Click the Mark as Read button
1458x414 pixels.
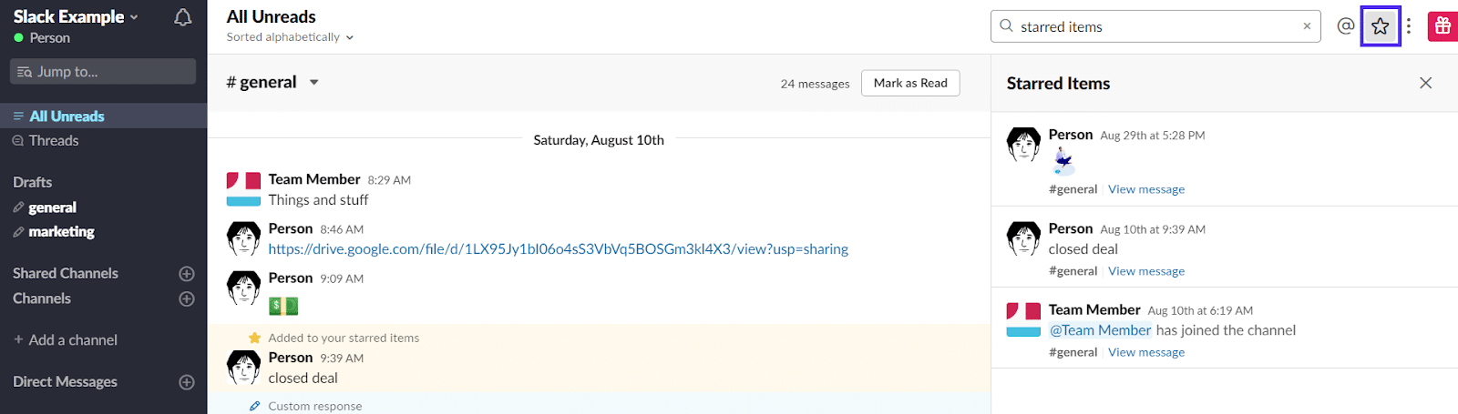pos(910,83)
